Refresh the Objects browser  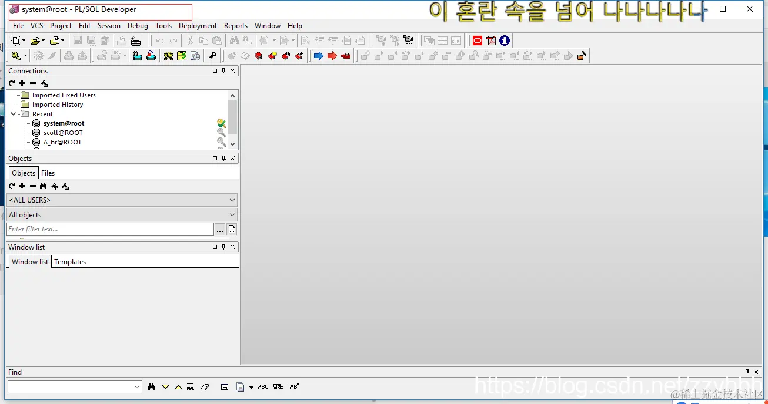point(12,186)
